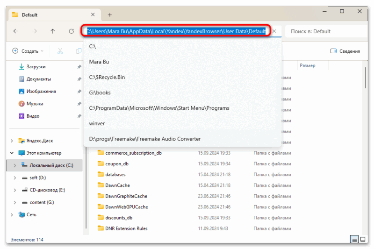Switch to details list view icon
Image resolution: width=374 pixels, height=249 pixels.
point(354,239)
